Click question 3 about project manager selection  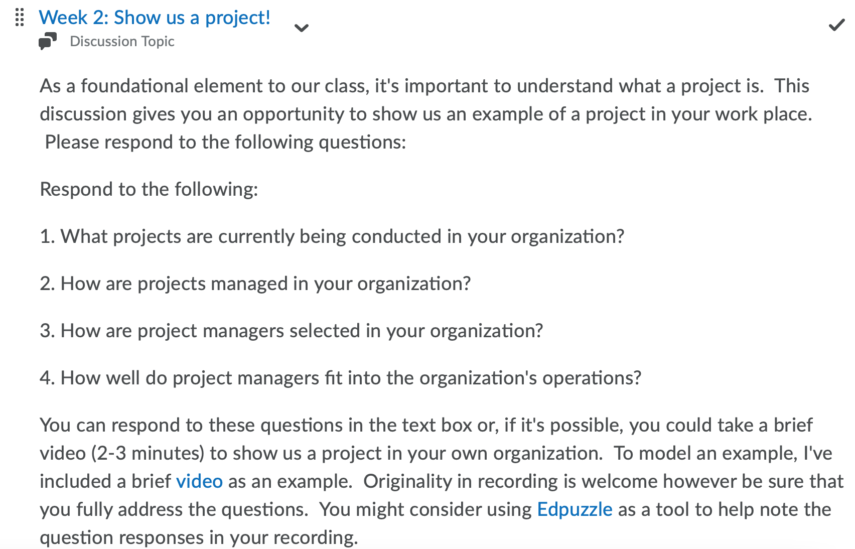pos(292,331)
